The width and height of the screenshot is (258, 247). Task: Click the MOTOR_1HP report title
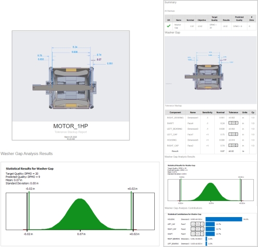(71, 126)
